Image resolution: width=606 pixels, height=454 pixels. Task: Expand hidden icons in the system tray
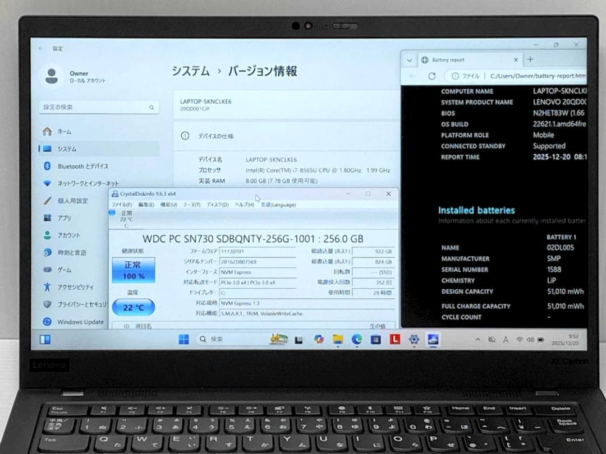tap(478, 339)
